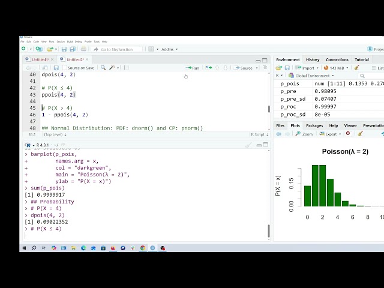Remove current plot with red X icon
The image size is (384, 288).
348,133
